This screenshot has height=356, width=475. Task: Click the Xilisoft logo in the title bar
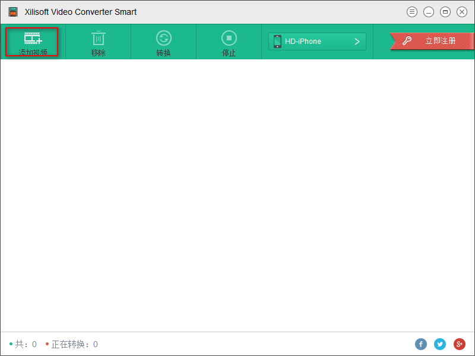click(x=12, y=11)
